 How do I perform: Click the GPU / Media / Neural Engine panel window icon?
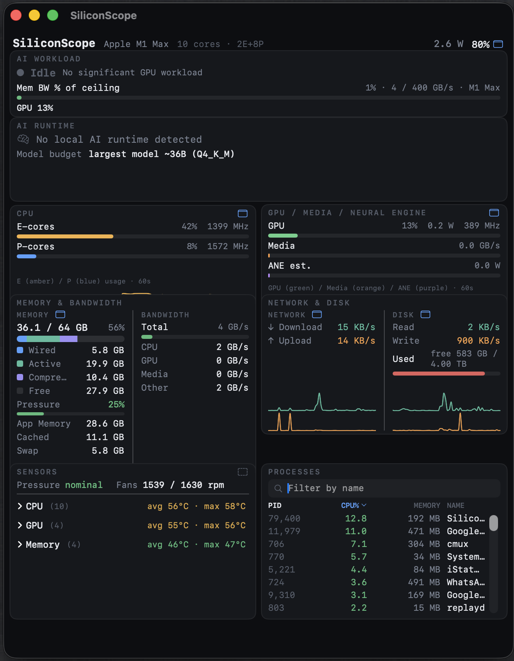click(x=494, y=212)
